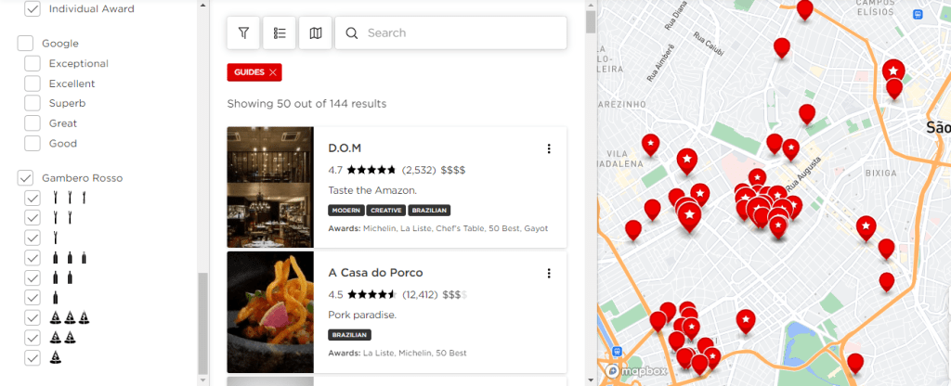This screenshot has width=951, height=386.
Task: Click "Showing 50 out of 144 results"
Action: [x=306, y=104]
